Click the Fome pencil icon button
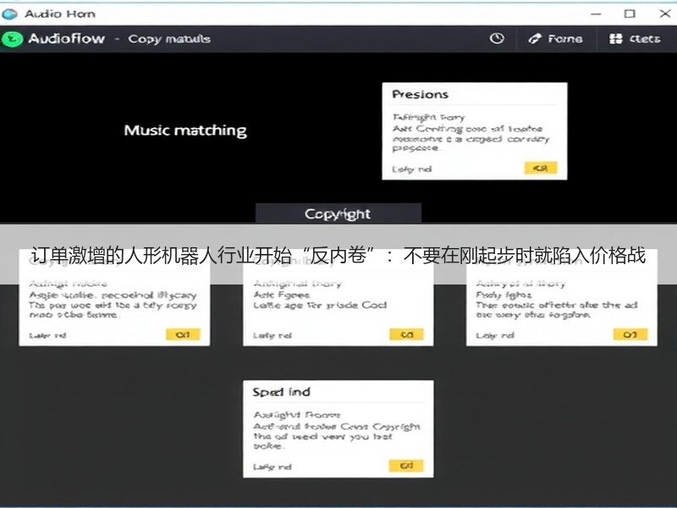Screen dimensions: 677x508 click(556, 39)
